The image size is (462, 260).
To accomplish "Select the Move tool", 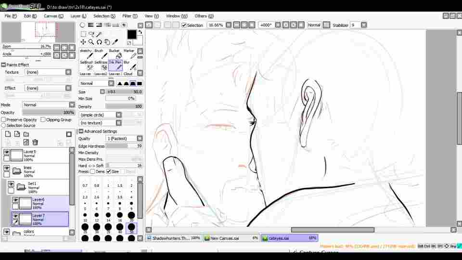I will (x=83, y=42).
